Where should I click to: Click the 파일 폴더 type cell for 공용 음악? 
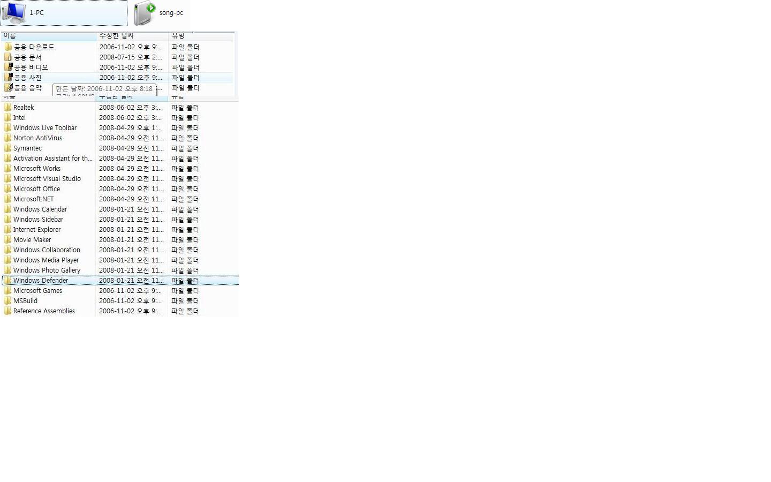tap(185, 88)
